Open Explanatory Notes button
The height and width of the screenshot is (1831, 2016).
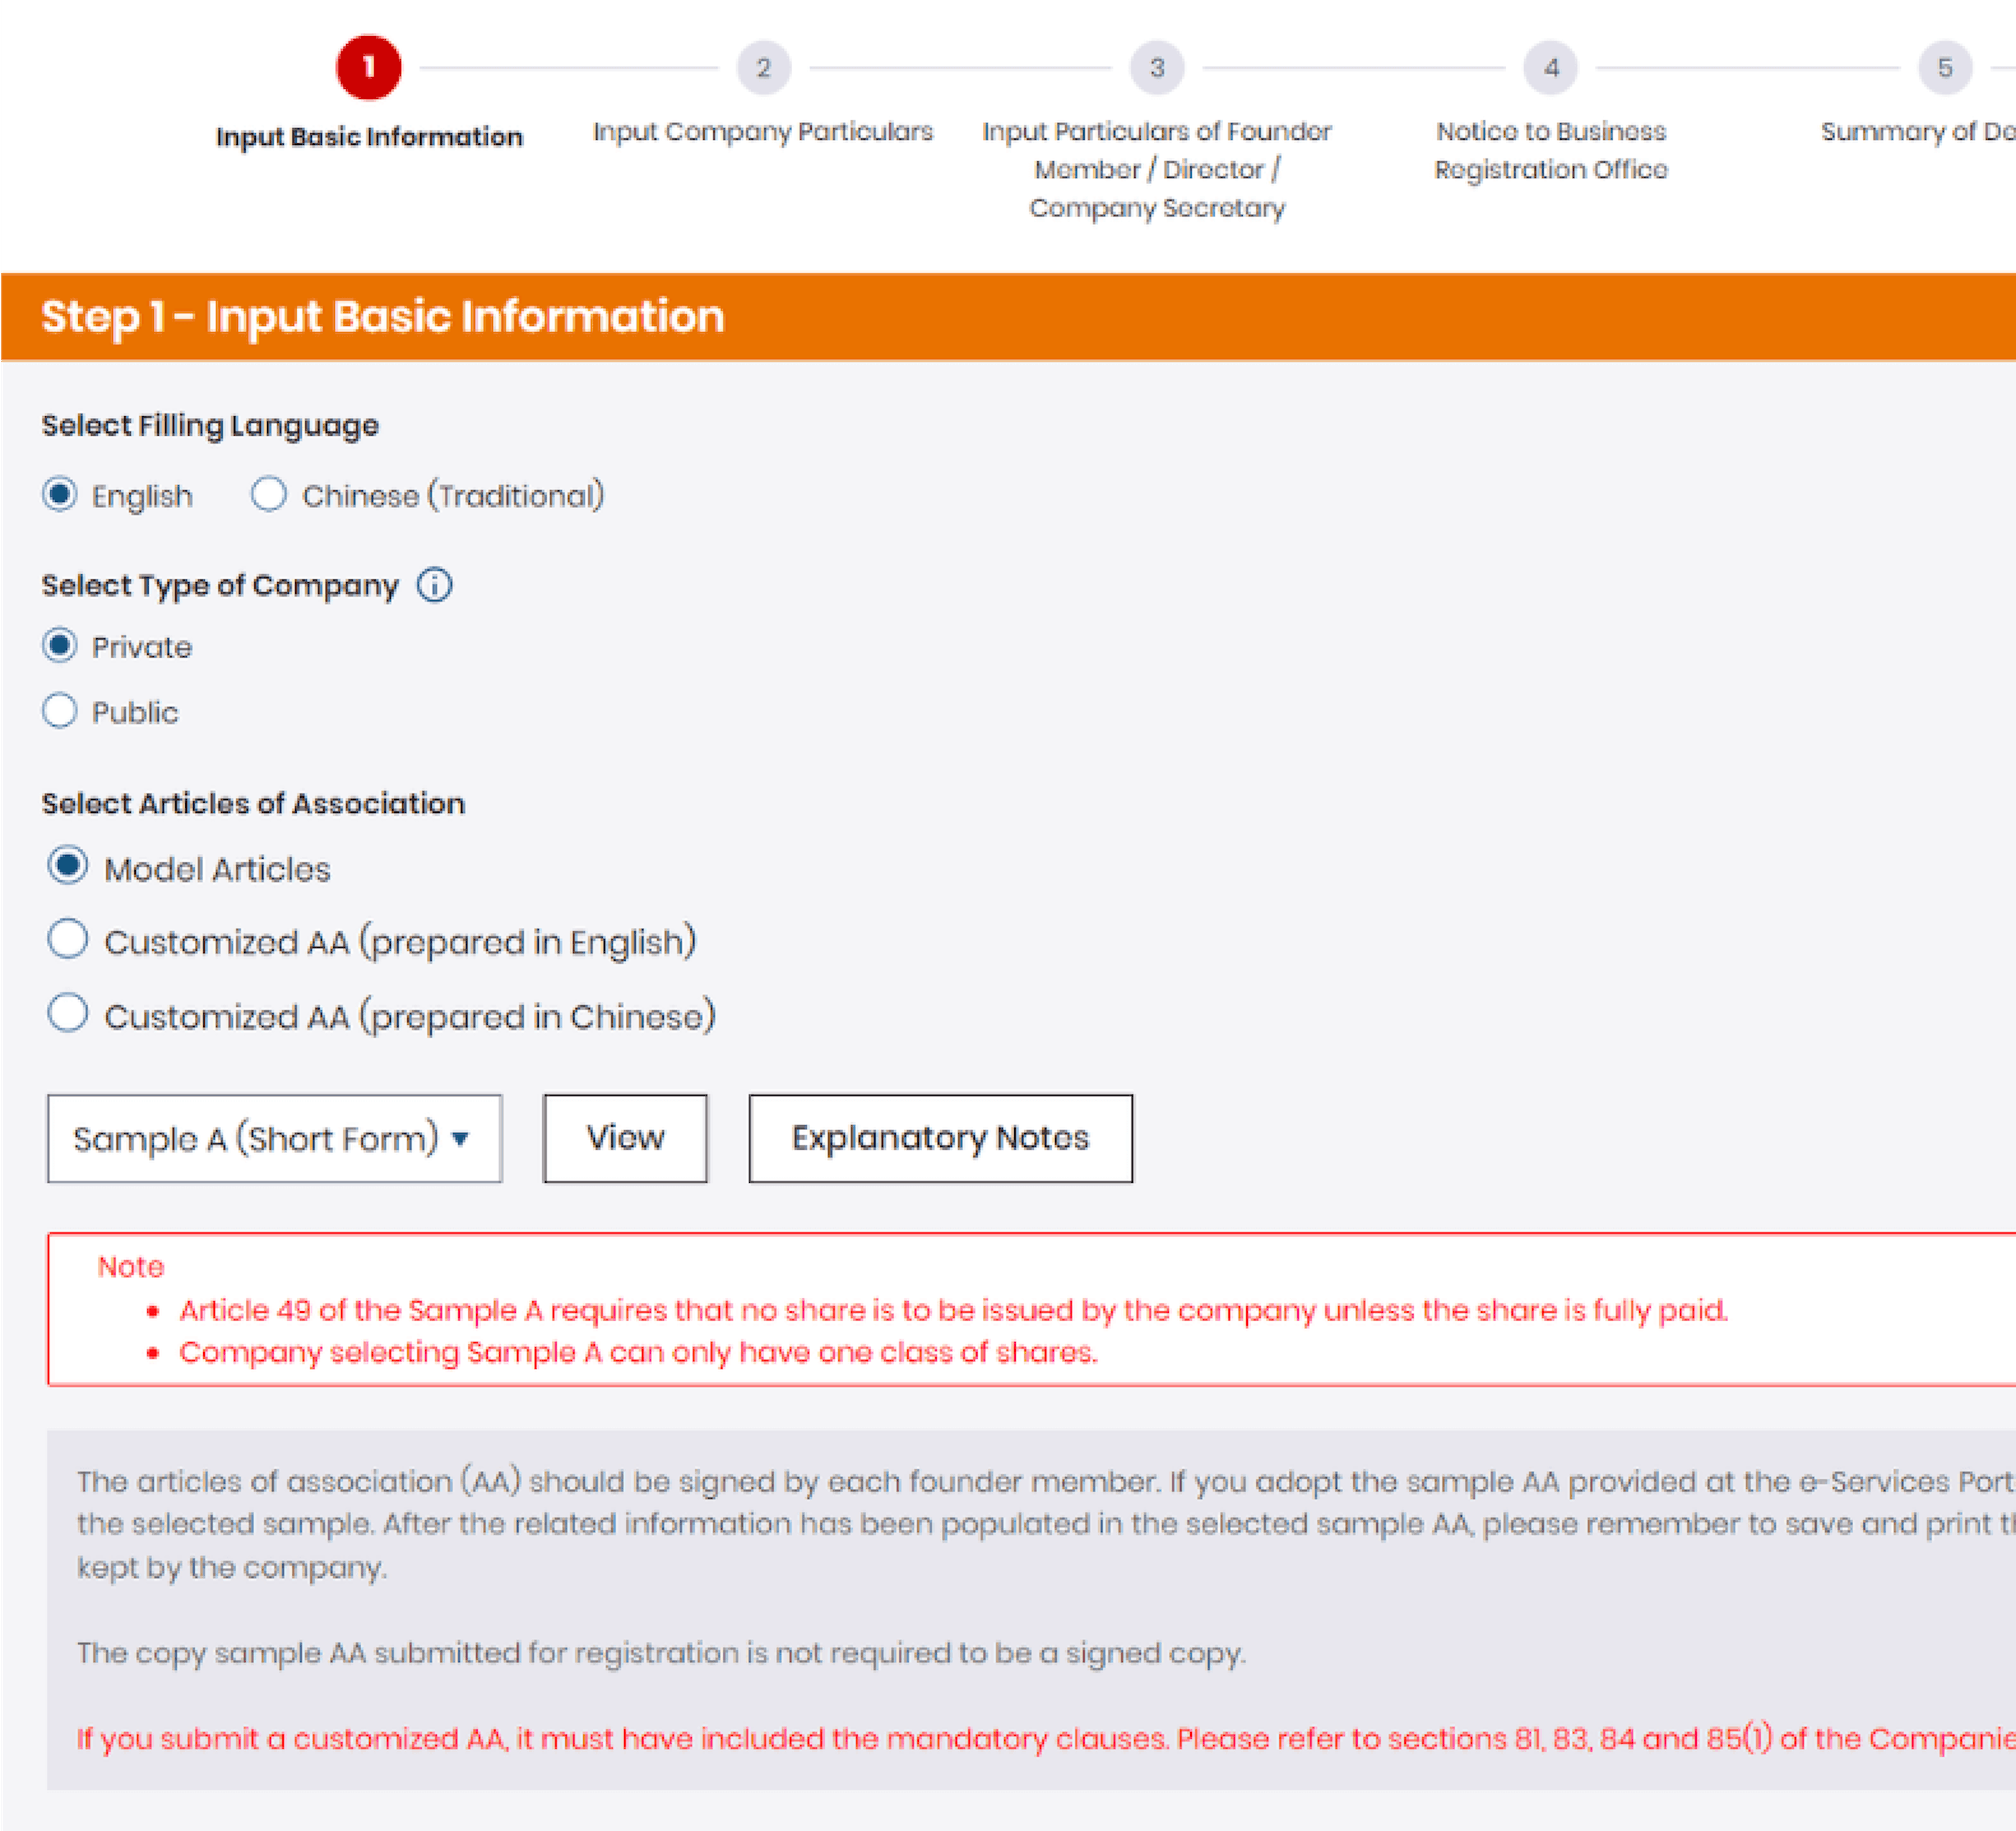(x=940, y=1138)
